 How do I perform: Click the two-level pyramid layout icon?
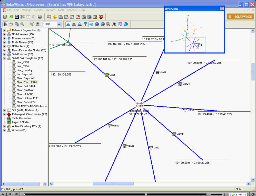(74, 24)
